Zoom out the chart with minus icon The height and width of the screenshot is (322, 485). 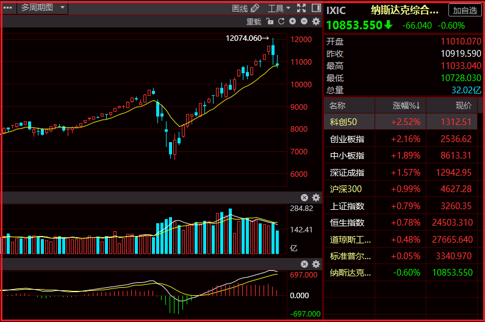[304, 21]
